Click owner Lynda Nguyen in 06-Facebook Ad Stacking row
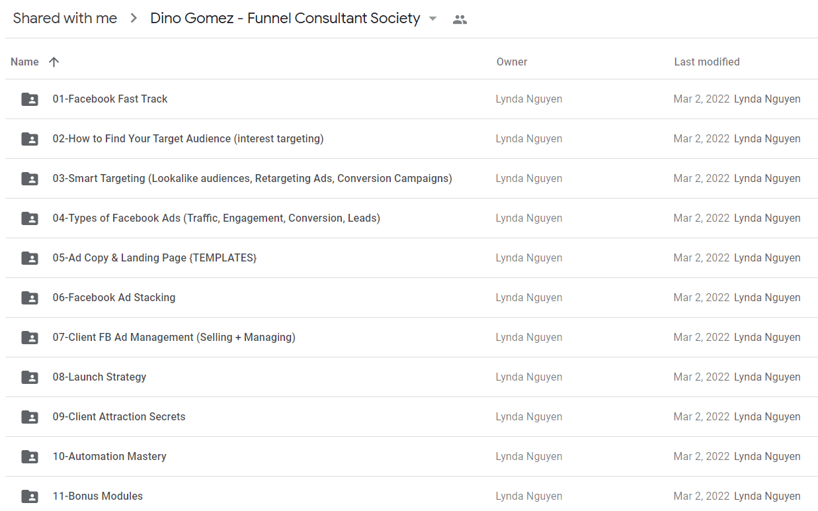This screenshot has width=818, height=511. pos(529,297)
